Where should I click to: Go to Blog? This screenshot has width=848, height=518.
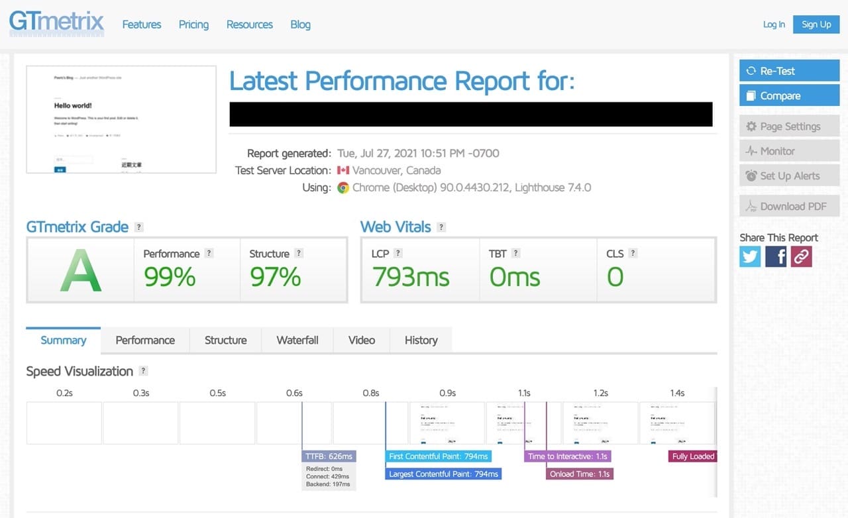tap(300, 25)
